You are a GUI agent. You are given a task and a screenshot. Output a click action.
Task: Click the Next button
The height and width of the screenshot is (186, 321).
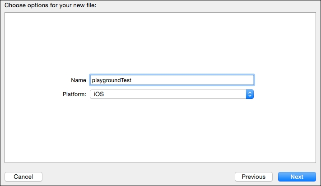pos(297,177)
